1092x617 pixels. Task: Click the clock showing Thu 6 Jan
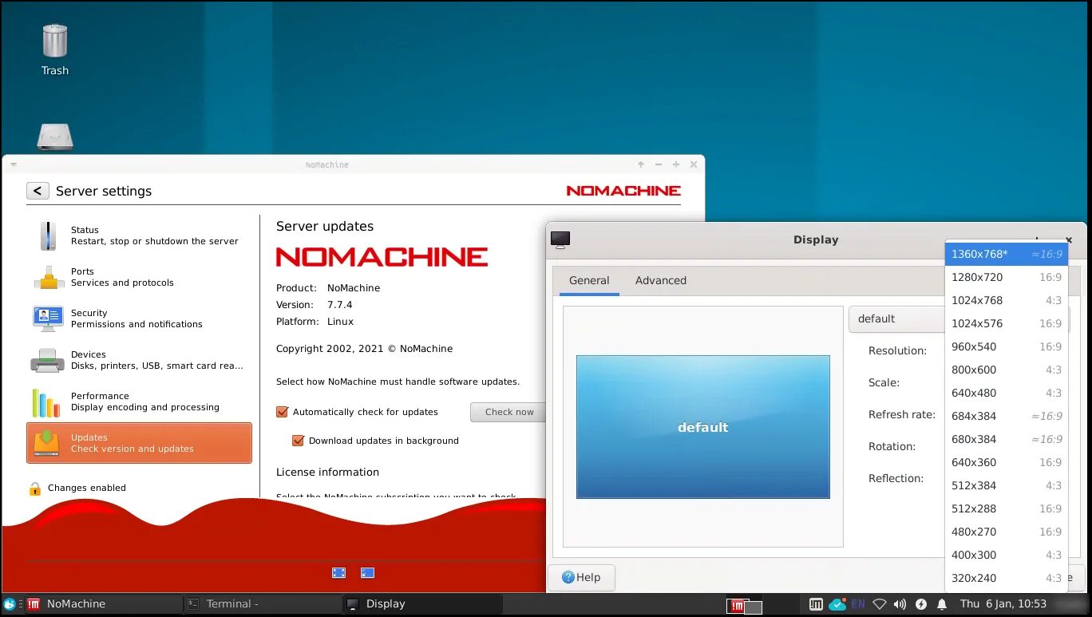(x=1003, y=604)
